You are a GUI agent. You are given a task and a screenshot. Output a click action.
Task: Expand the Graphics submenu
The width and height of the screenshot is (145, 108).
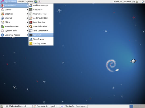(x=14, y=14)
